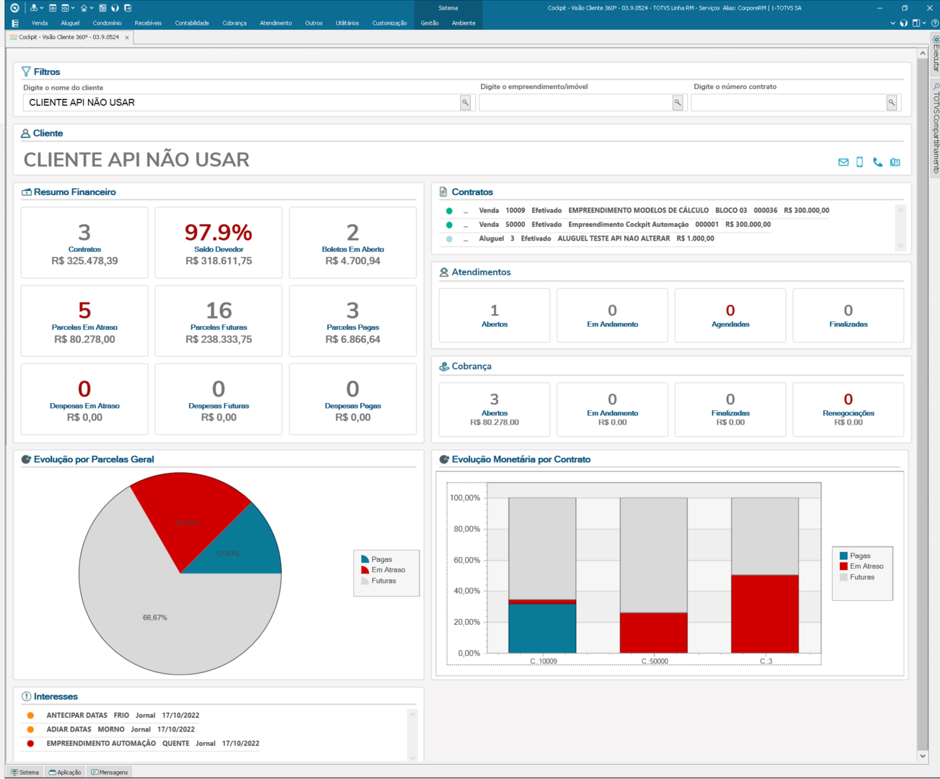Open the Customização menu
The width and height of the screenshot is (940, 779).
click(389, 23)
